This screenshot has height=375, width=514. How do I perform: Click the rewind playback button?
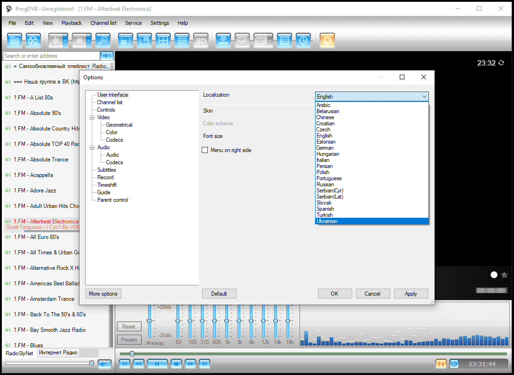[139, 364]
